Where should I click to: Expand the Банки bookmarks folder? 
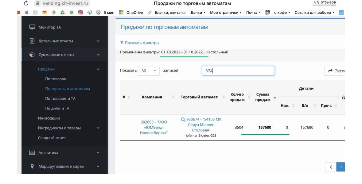pos(198,13)
